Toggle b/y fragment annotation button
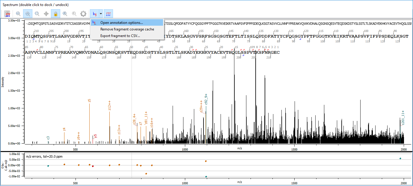 [x=95, y=14]
